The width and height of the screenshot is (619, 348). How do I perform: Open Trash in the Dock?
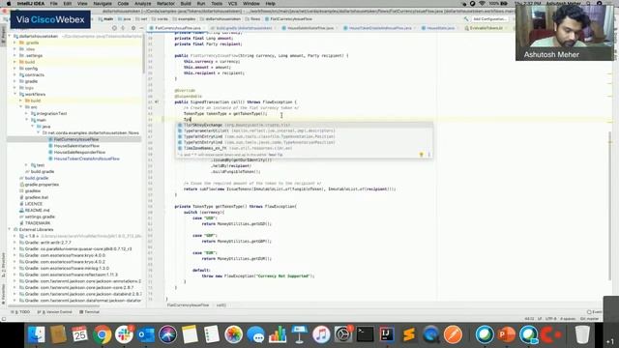pyautogui.click(x=582, y=334)
